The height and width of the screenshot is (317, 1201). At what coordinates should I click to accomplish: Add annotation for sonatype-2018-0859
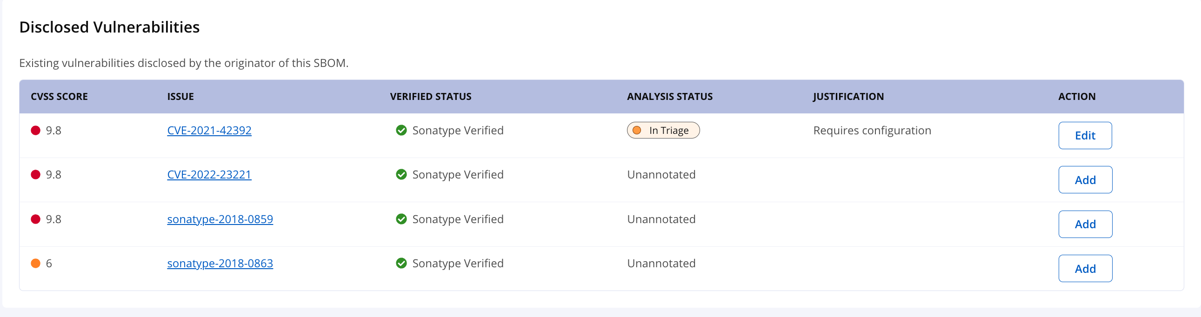[1084, 224]
